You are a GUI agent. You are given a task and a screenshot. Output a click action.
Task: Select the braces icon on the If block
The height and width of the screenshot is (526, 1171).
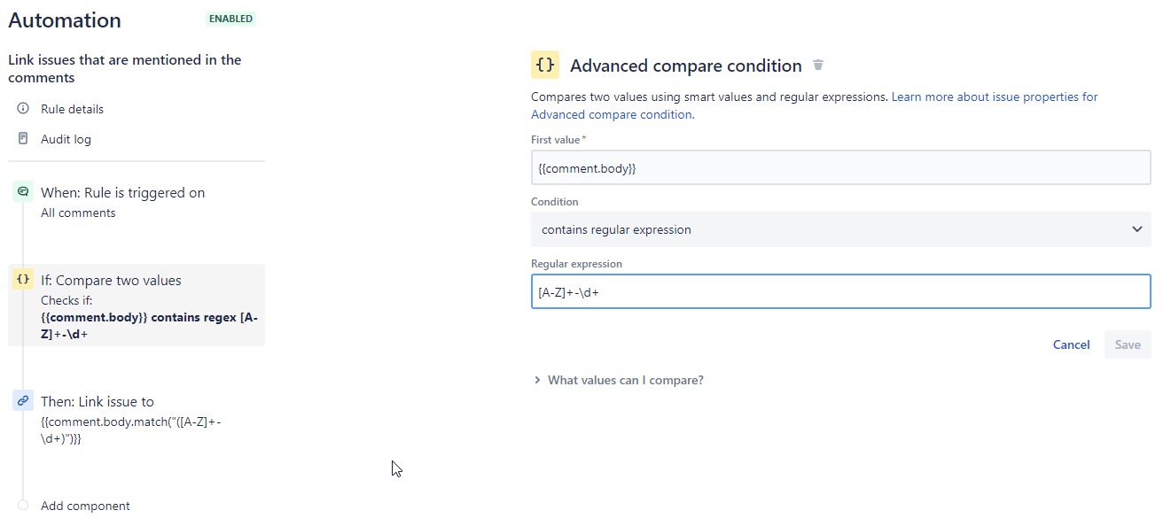[x=22, y=278]
